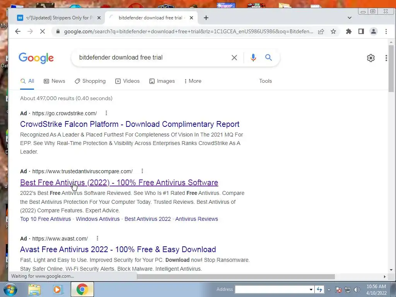
Task: Open Best Antivirus 2022 sitelink
Action: tap(148, 219)
